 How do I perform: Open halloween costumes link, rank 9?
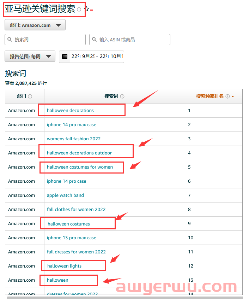click(x=68, y=224)
